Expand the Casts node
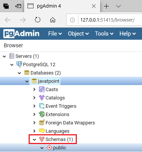The image size is (142, 152). (x=34, y=89)
